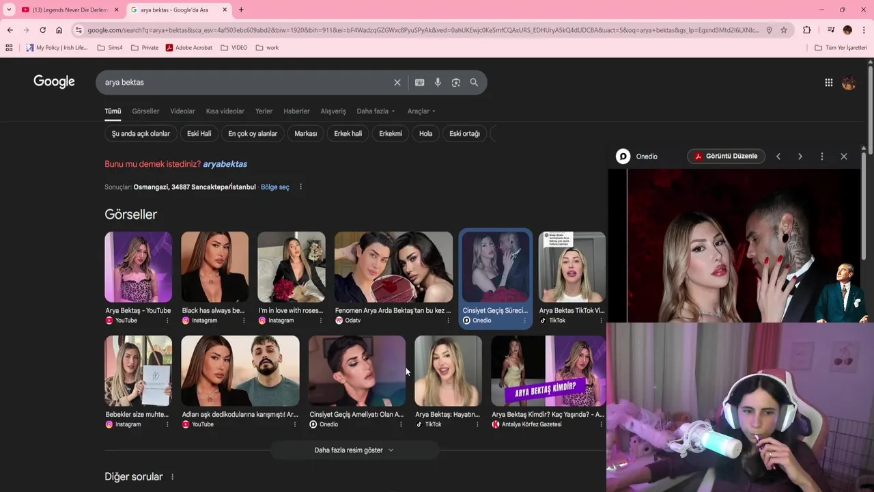Screen dimensions: 874x492
Task: Open the Arya Bektaş TikTok Vi... thumbnail
Action: point(572,267)
